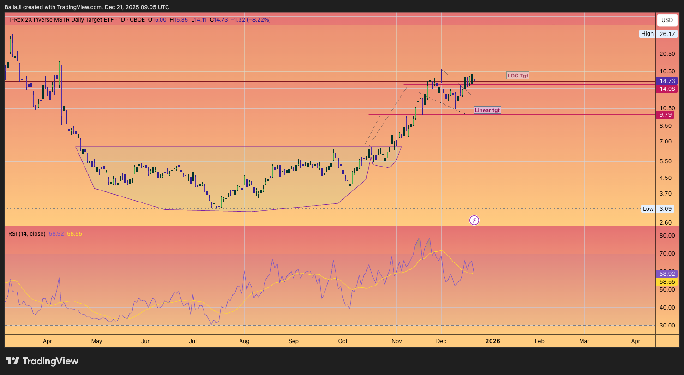Click the Feb label on time axis
The image size is (684, 375).
pyautogui.click(x=540, y=341)
